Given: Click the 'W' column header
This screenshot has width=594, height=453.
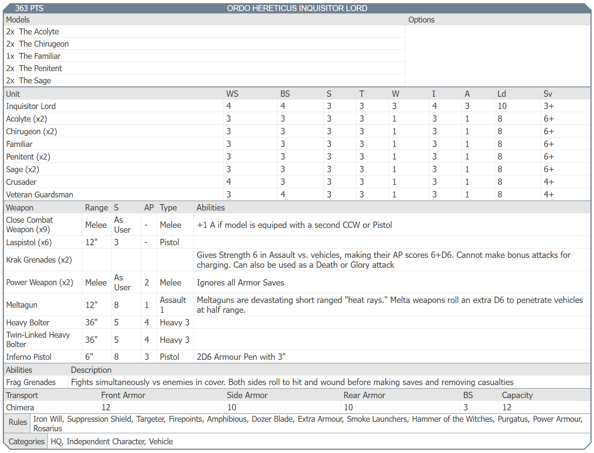Looking at the screenshot, I should point(395,94).
